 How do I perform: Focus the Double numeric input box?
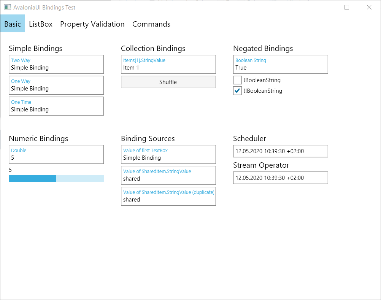[56, 158]
